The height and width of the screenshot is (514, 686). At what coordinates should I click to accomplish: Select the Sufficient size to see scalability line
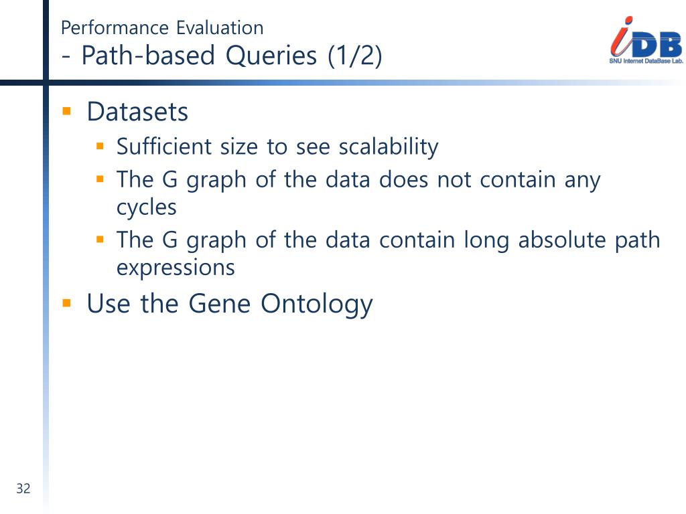tap(277, 147)
